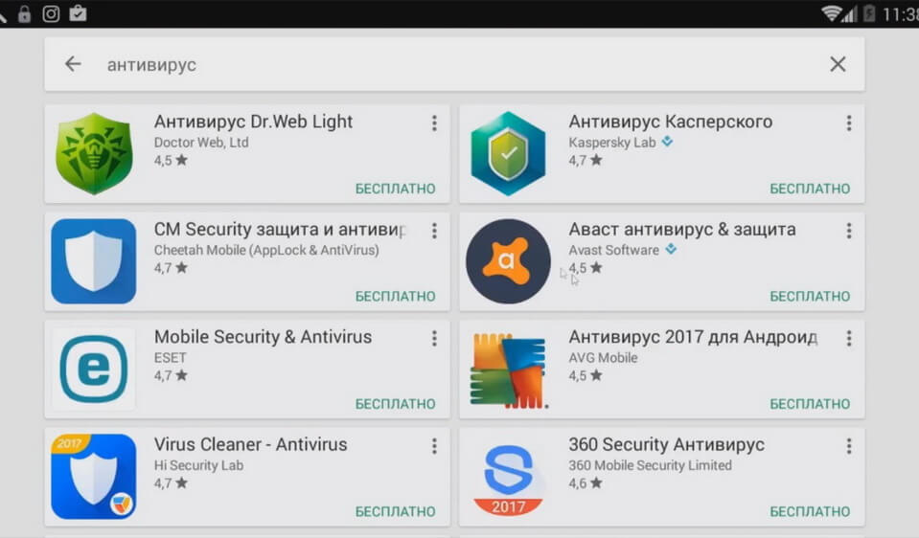Open the "Антивирус 2017 для Андроид" title
The image size is (919, 538).
pyautogui.click(x=694, y=337)
